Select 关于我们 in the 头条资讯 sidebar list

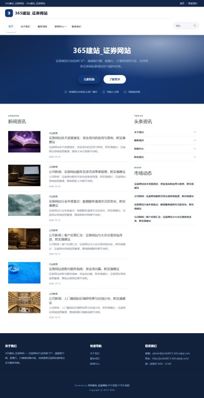[139, 132]
